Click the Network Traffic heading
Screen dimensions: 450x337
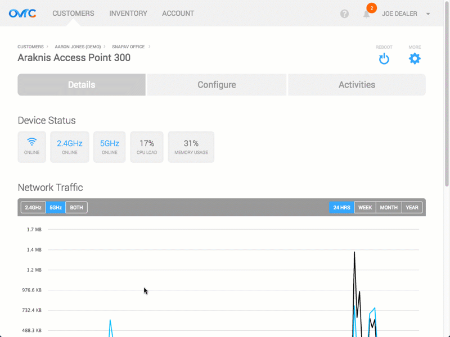click(50, 188)
